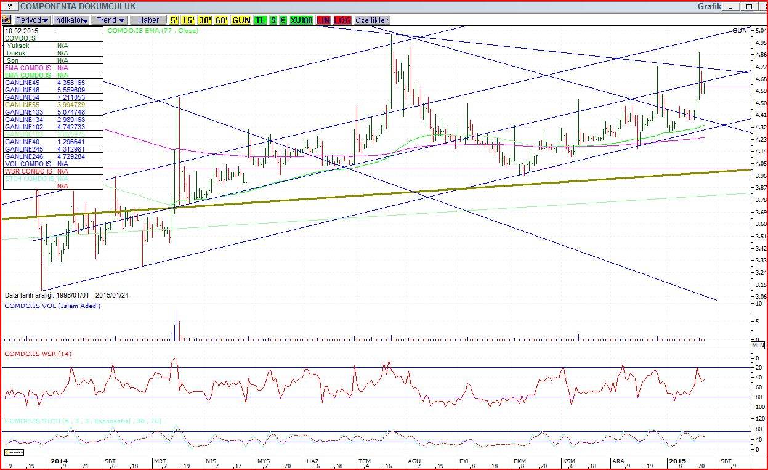This screenshot has width=768, height=470.
Task: Maximize the Grafik chart window
Action: 750,6
